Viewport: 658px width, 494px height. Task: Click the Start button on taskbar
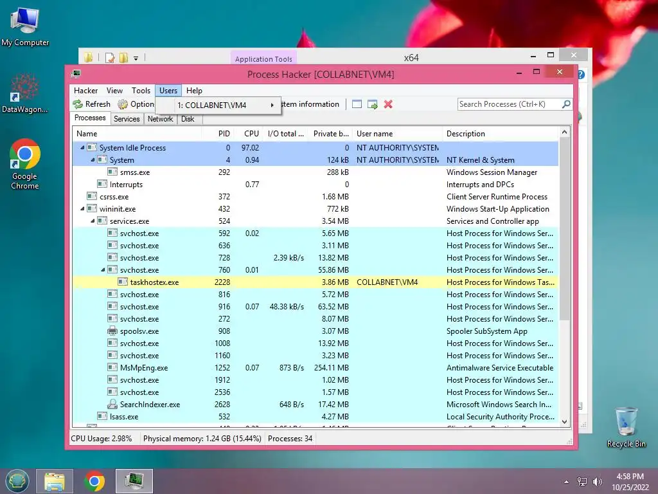click(17, 481)
